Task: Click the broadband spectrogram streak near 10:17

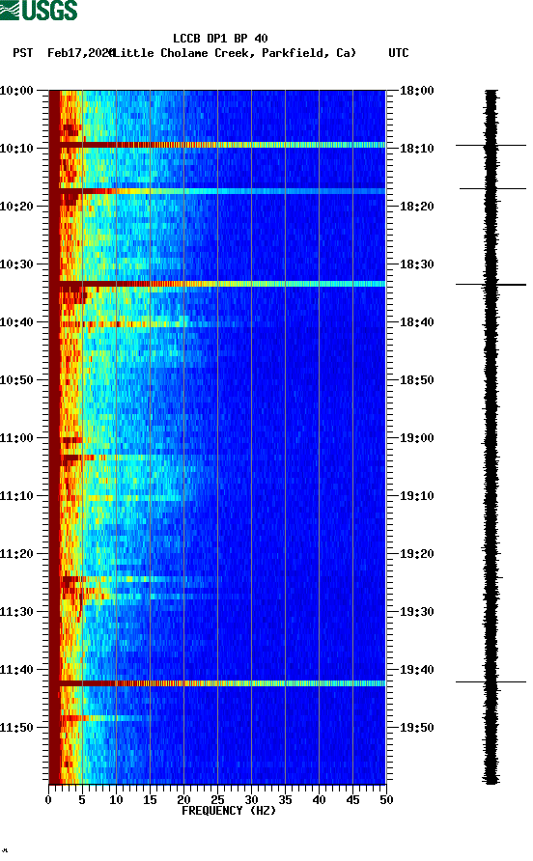Action: coord(217,191)
